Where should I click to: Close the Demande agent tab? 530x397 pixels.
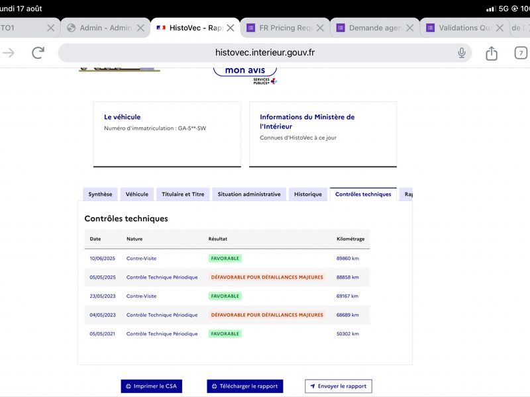click(x=409, y=28)
